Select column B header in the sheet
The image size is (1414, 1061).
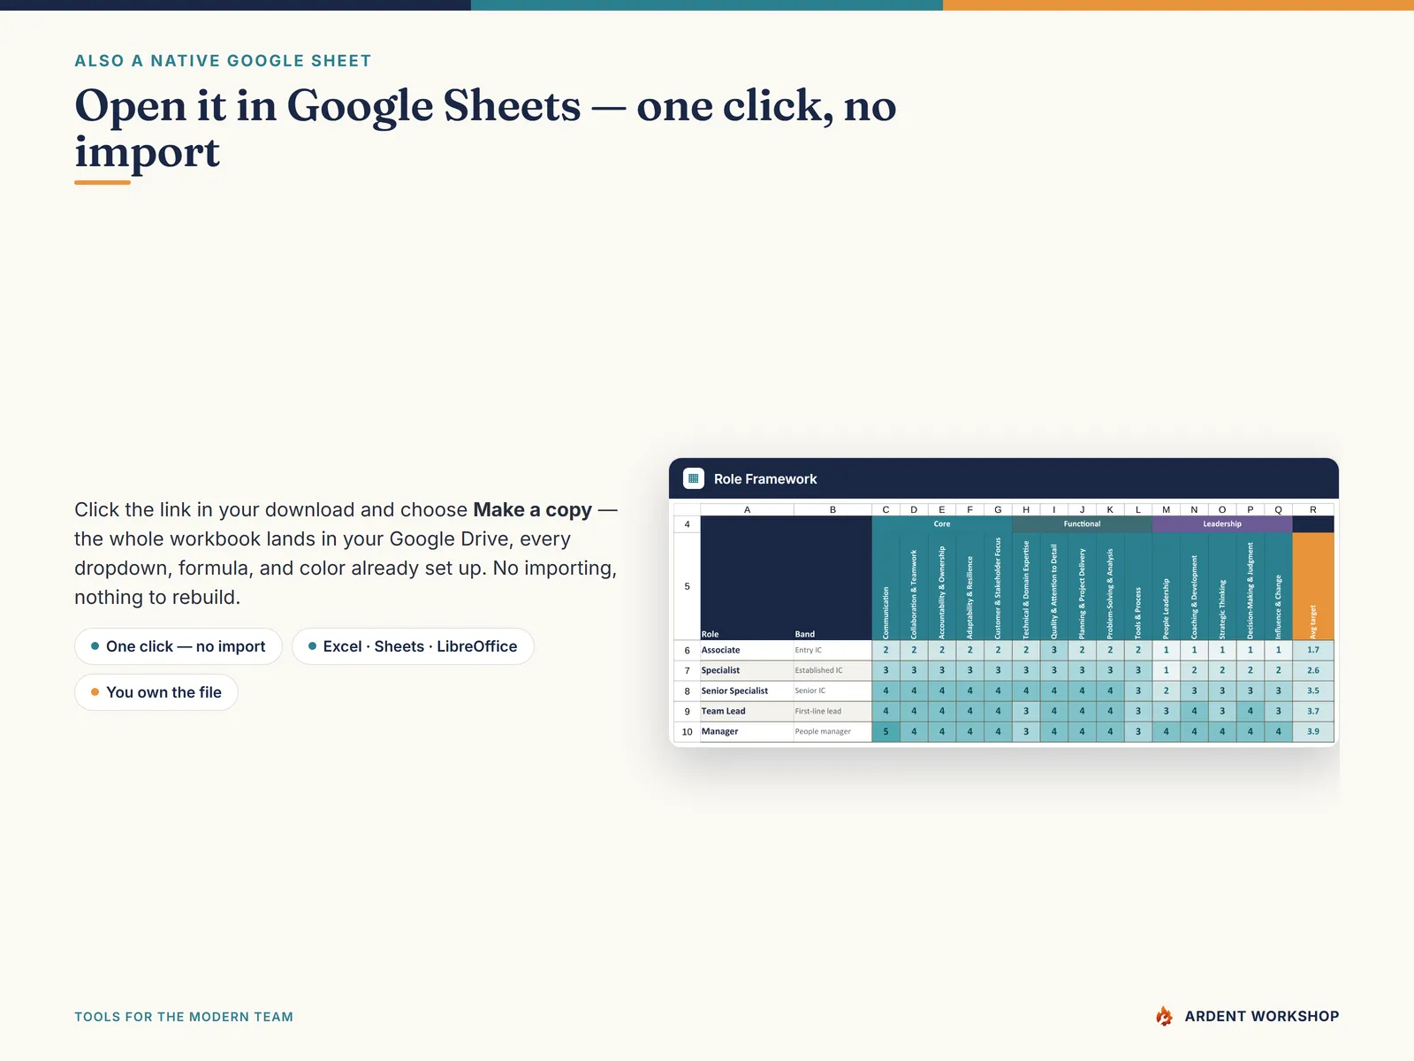tap(832, 510)
